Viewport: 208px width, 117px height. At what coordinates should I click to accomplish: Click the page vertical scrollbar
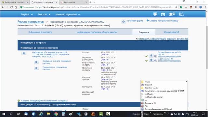click(207, 47)
